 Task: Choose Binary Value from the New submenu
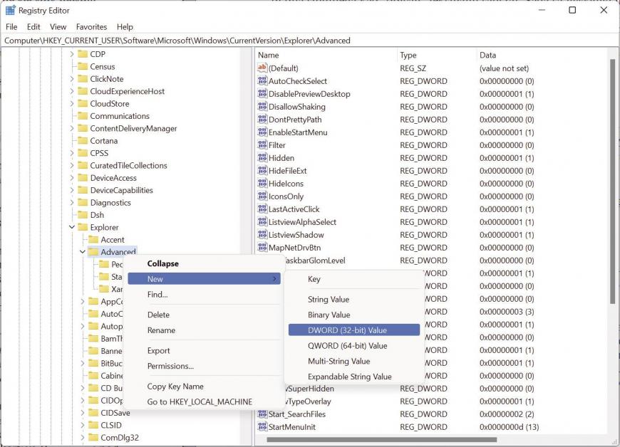pyautogui.click(x=354, y=315)
